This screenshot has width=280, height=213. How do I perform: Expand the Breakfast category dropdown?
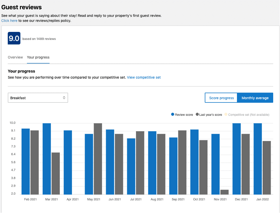(x=38, y=98)
